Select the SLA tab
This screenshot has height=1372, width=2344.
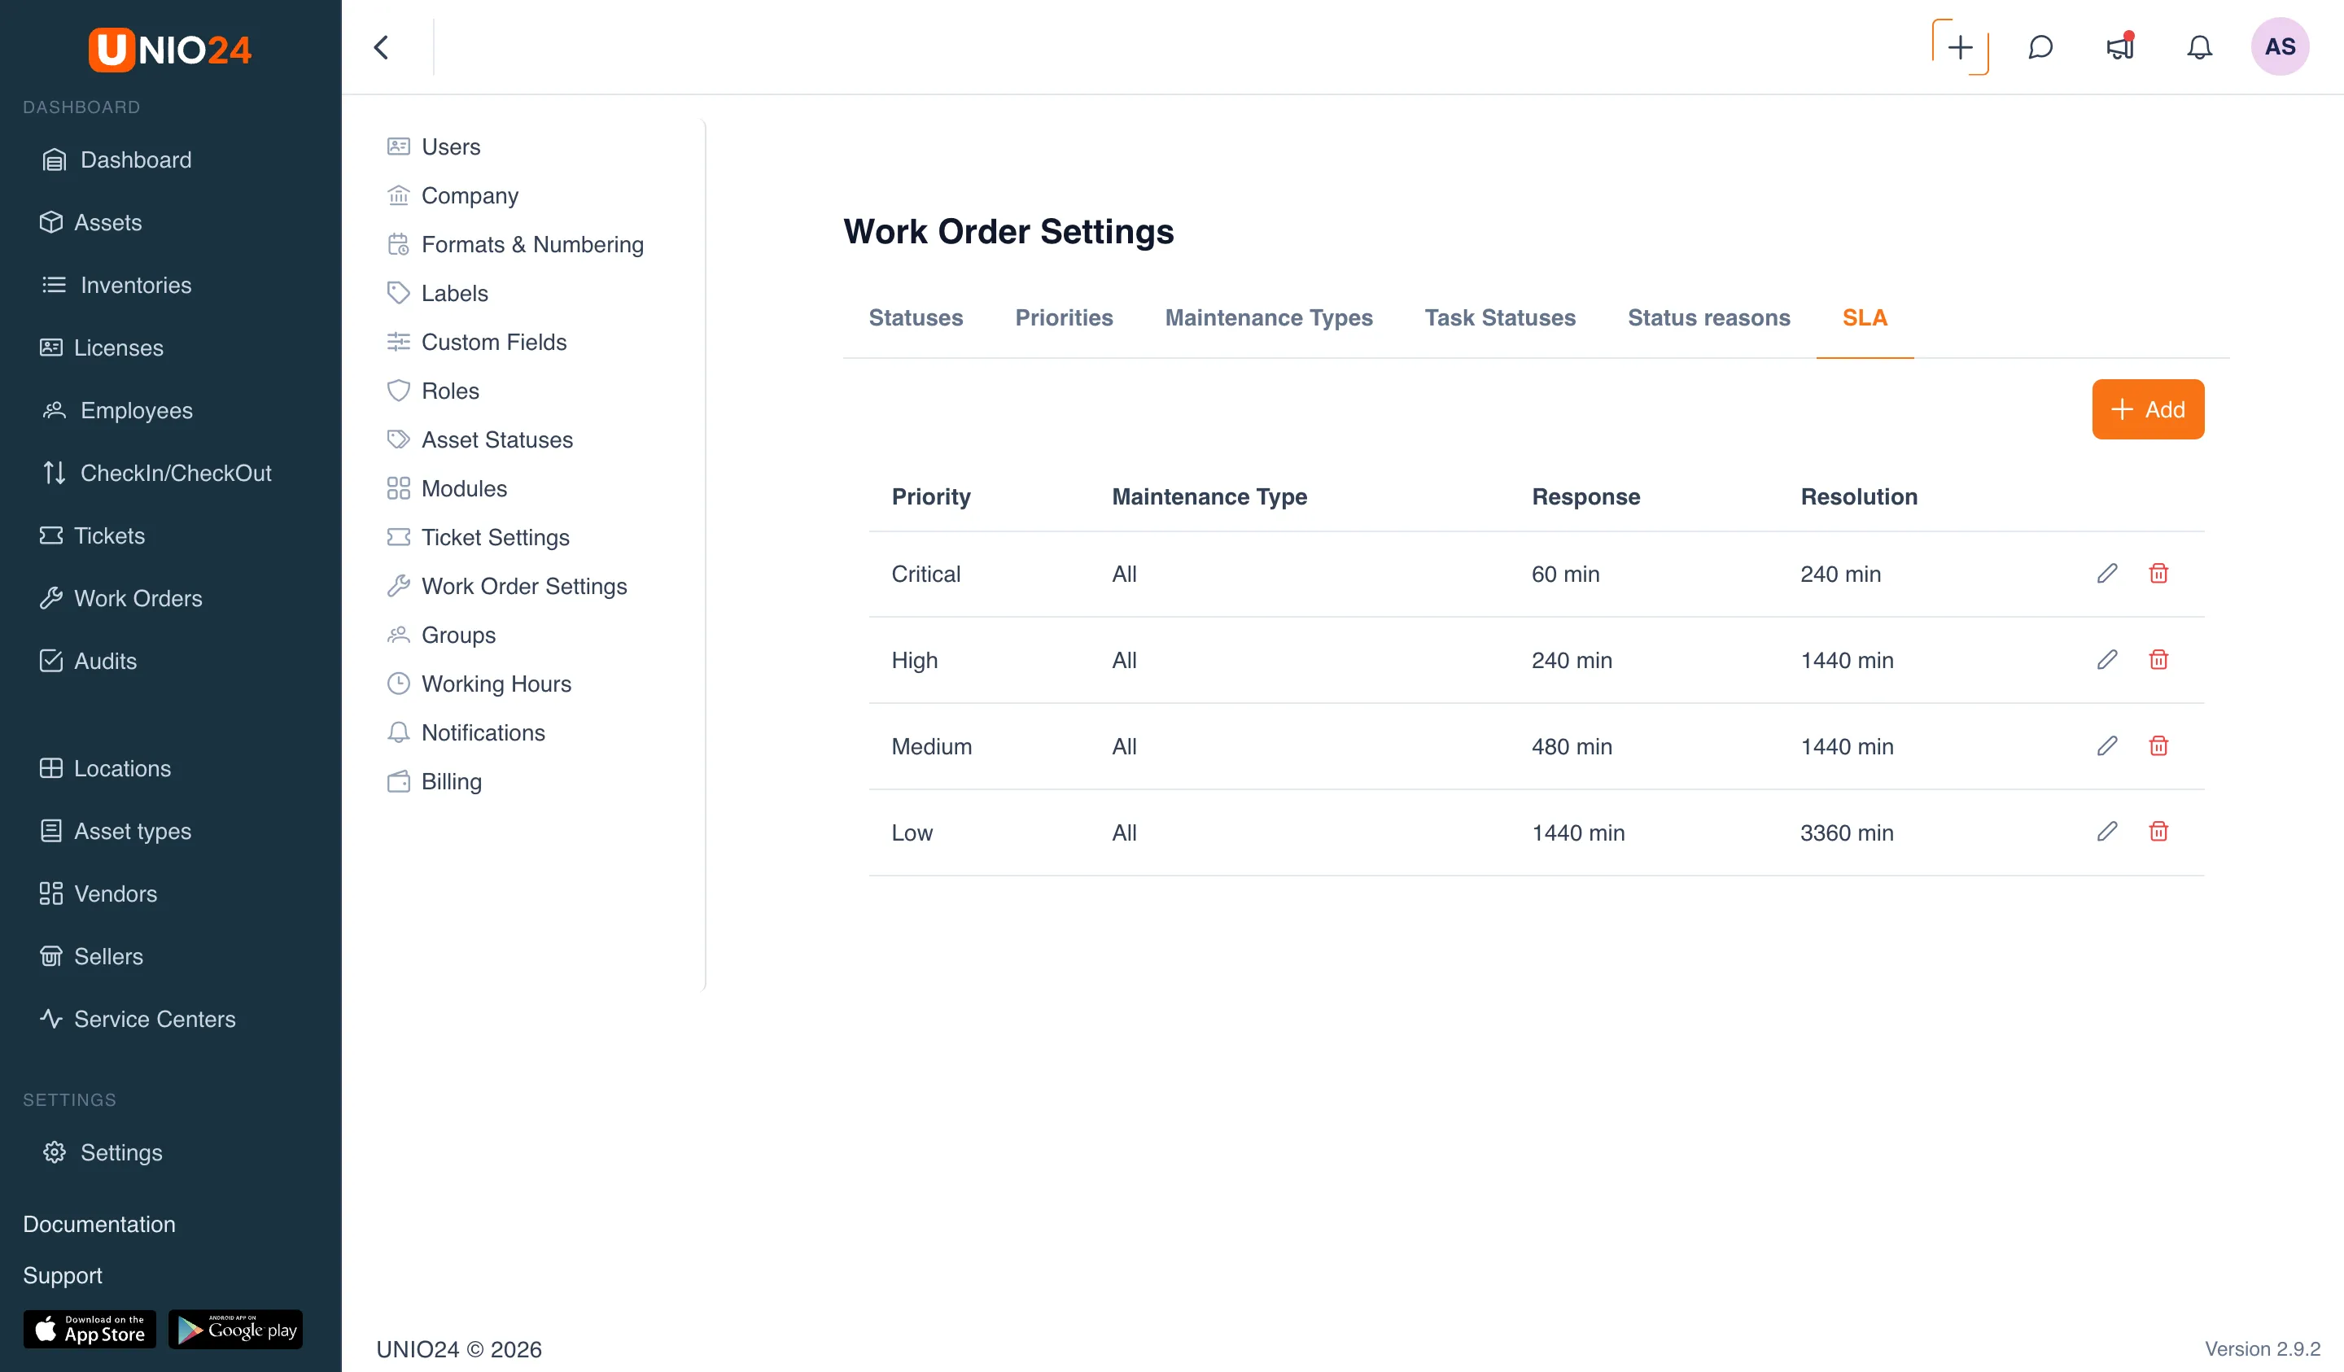tap(1864, 318)
